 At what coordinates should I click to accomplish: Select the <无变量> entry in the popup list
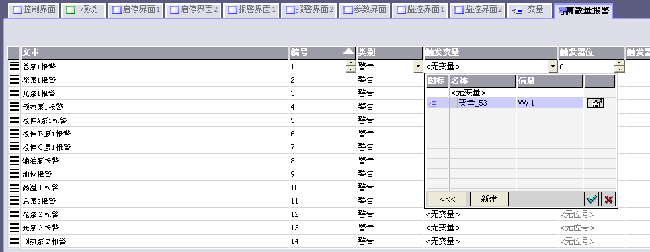[469, 93]
